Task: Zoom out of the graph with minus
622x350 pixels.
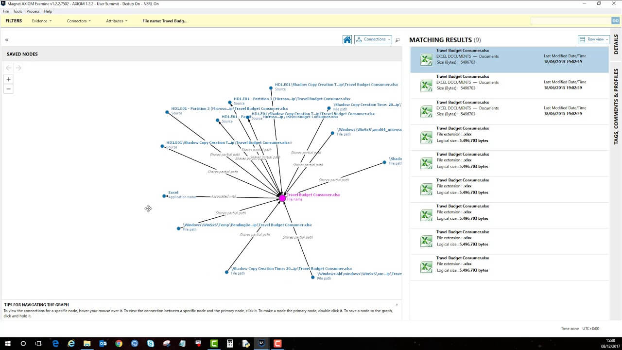Action: point(8,88)
